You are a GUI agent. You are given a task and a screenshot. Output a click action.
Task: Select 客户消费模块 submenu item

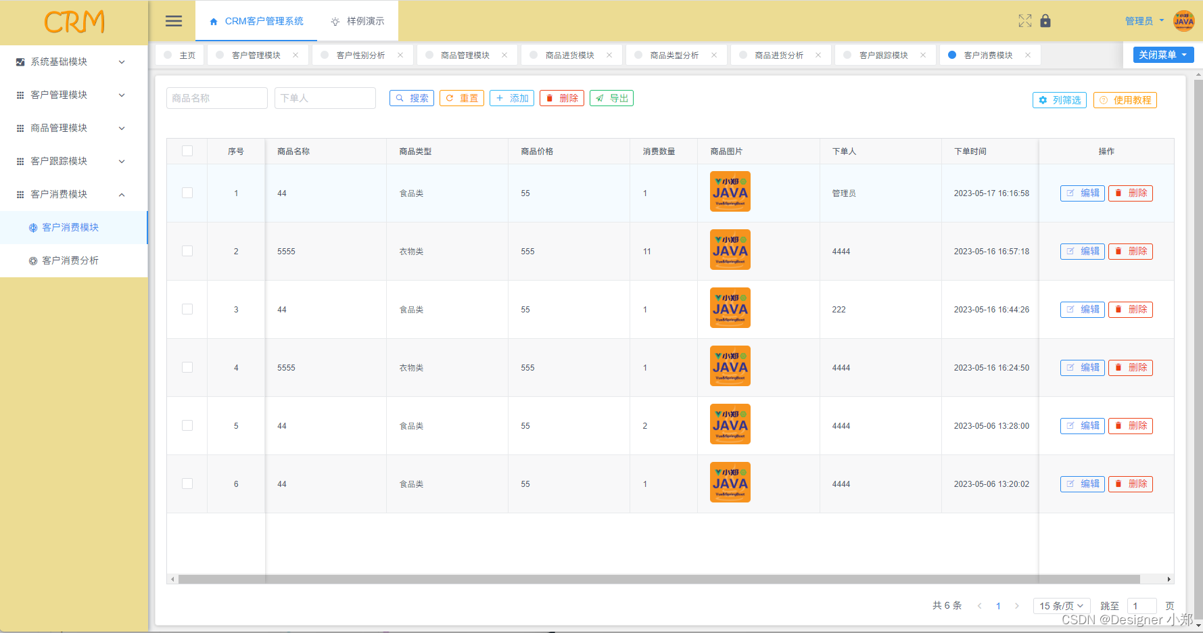click(74, 227)
